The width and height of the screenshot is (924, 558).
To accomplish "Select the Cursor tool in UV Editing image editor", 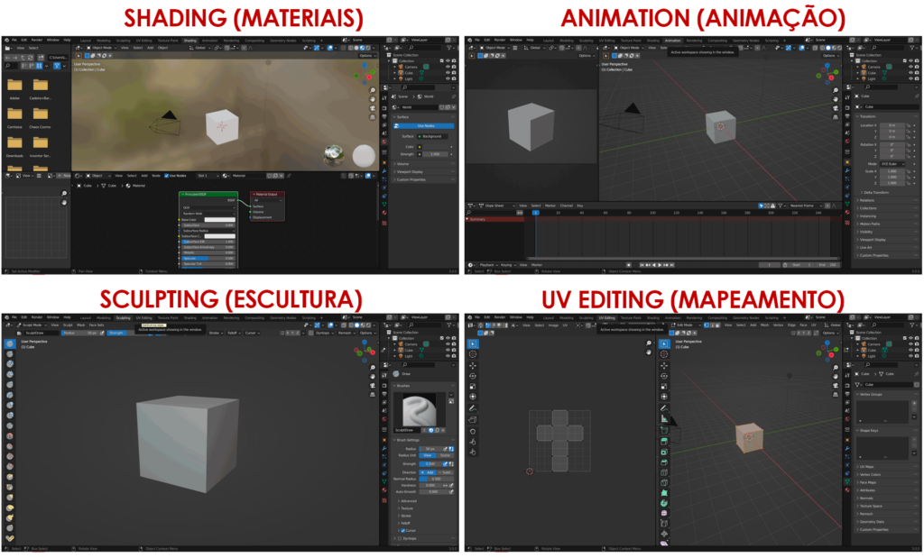I will coord(473,354).
